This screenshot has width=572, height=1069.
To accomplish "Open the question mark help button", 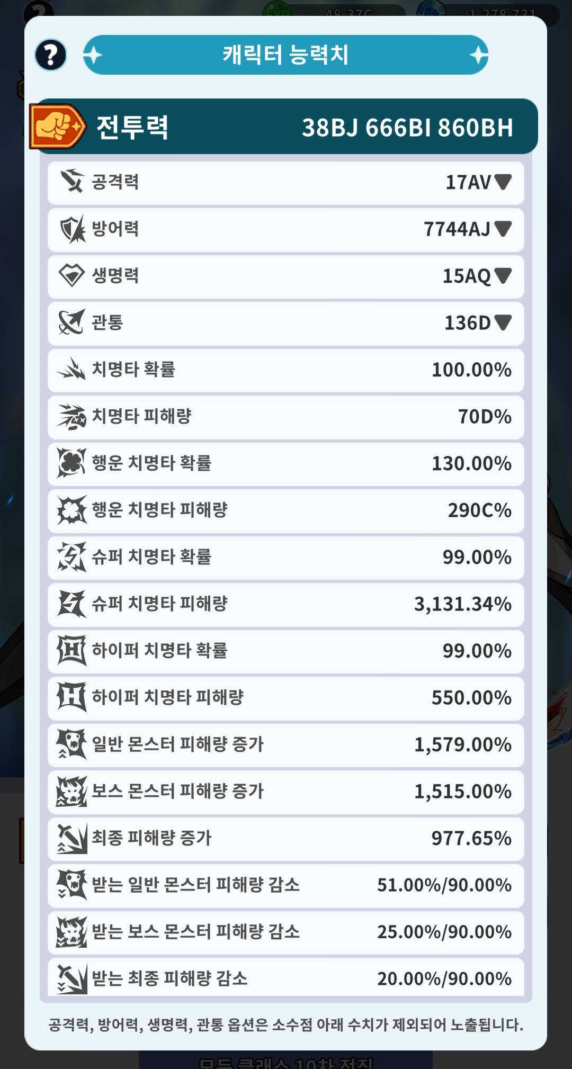I will click(x=51, y=55).
